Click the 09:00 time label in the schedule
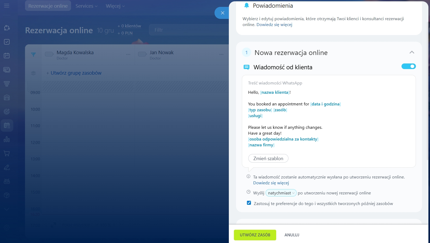Viewport: 430px width, 243px height. coord(35,93)
